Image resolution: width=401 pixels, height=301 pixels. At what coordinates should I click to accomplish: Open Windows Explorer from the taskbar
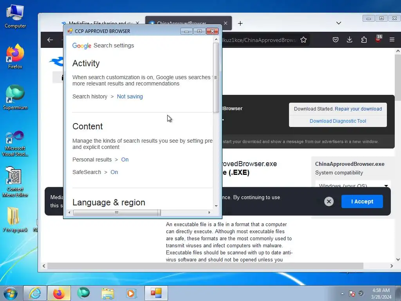108,293
